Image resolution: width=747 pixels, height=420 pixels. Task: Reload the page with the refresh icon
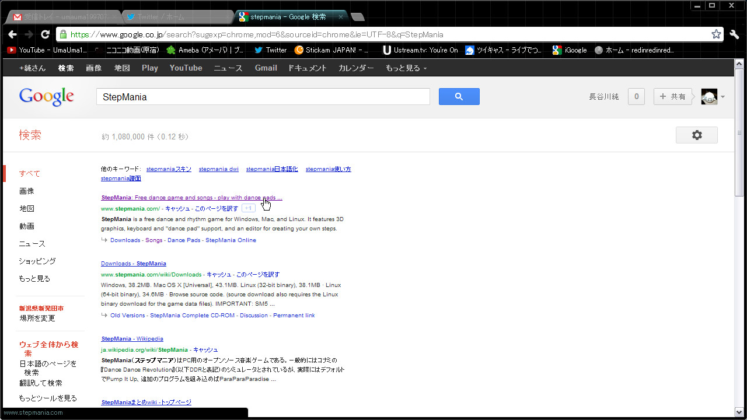46,34
